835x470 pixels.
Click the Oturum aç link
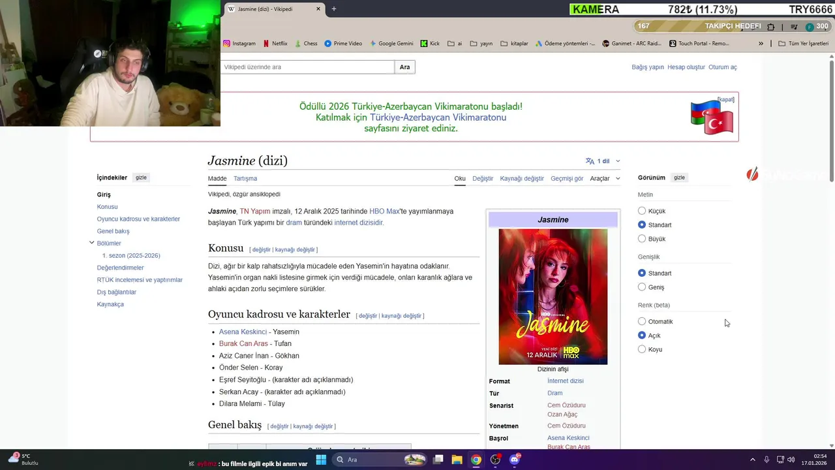click(x=723, y=67)
